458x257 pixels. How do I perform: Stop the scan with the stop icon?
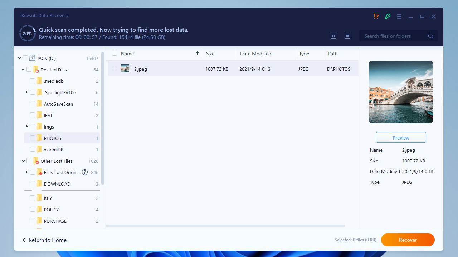tap(347, 36)
